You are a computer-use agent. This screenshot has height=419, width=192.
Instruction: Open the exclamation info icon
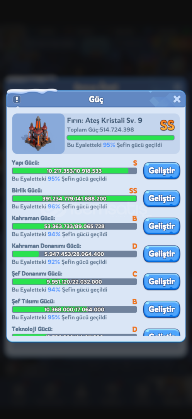coord(17,100)
